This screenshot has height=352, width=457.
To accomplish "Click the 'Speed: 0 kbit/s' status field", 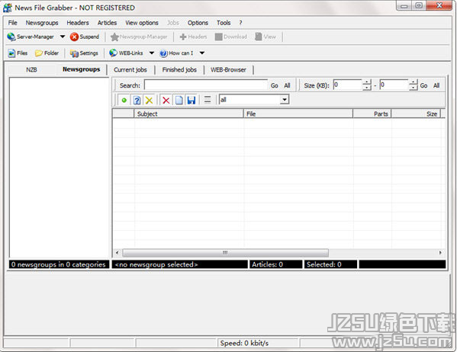I will click(258, 343).
